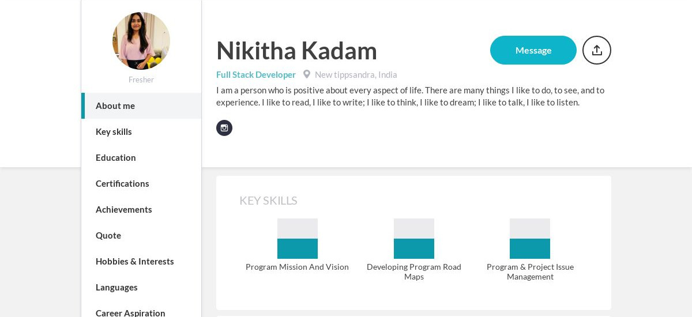Click Program Mission And Vision skill bar
Screen dimensions: 692x317
pyautogui.click(x=298, y=239)
